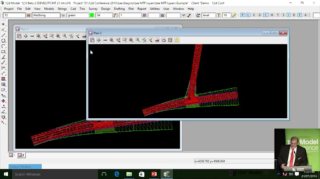This screenshot has width=320, height=179.
Task: Open the Design menu
Action: point(105,9)
